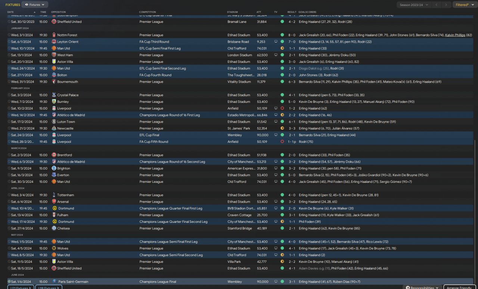Click the Brentford club badge

[x=54, y=155]
